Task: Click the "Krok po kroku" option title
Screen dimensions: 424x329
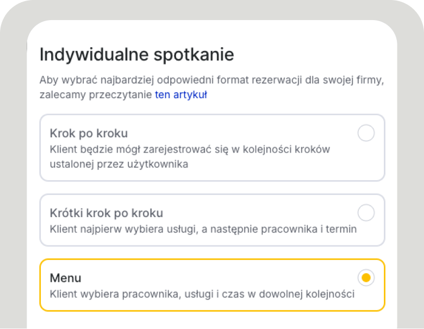Action: (x=89, y=133)
